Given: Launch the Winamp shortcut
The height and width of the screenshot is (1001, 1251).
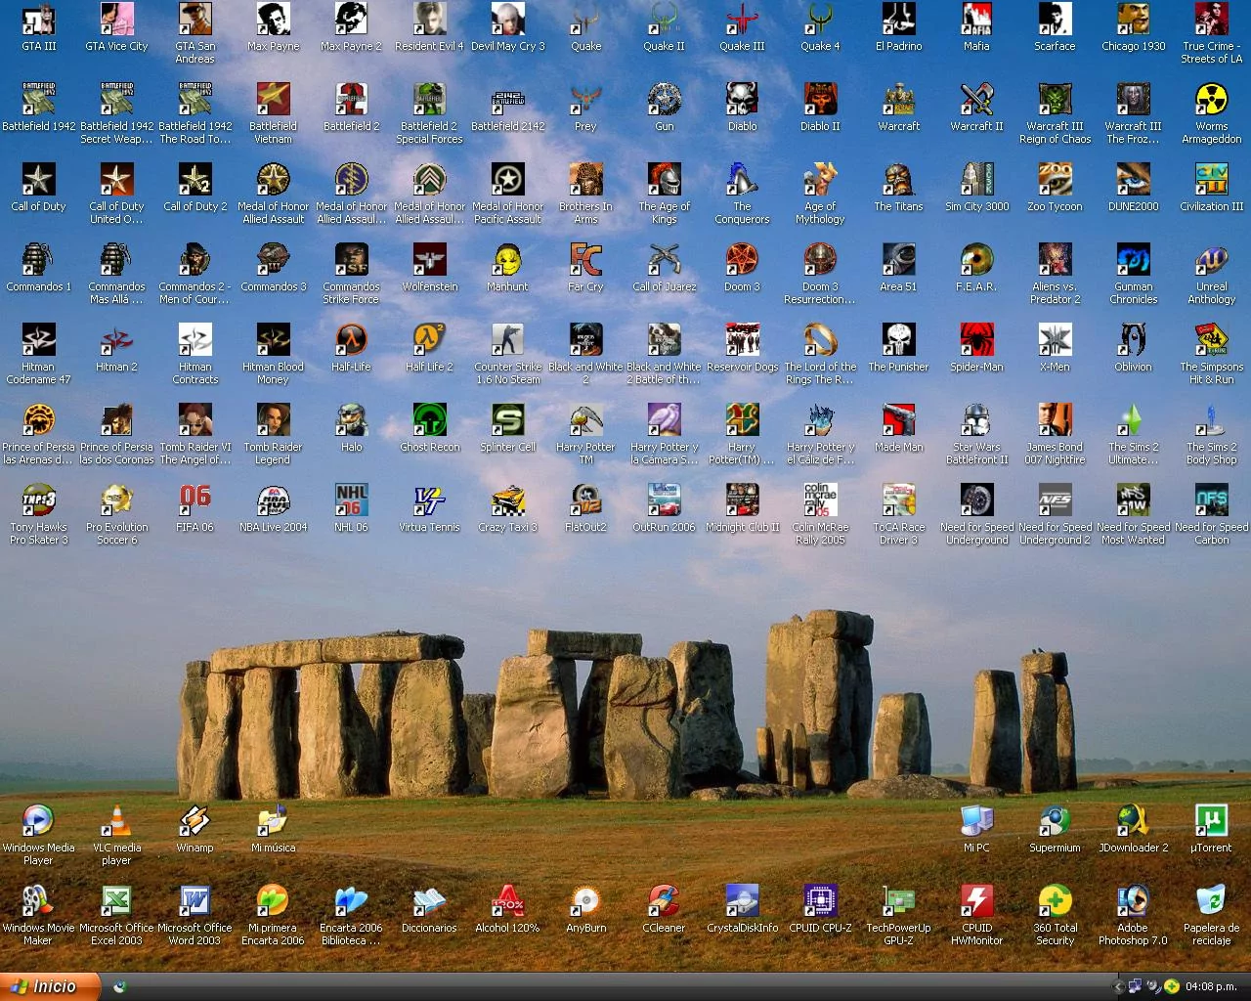Looking at the screenshot, I should coord(194,821).
